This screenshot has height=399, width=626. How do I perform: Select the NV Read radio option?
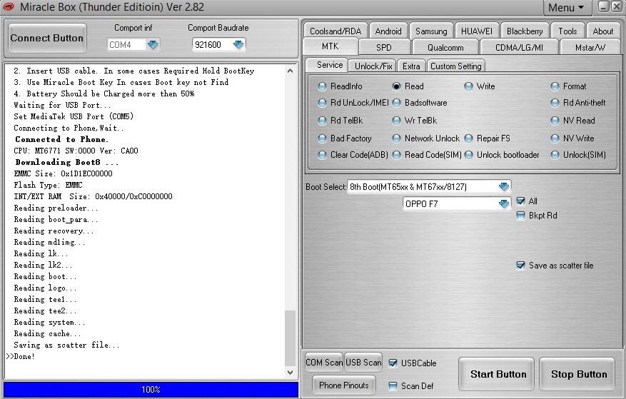(x=555, y=120)
